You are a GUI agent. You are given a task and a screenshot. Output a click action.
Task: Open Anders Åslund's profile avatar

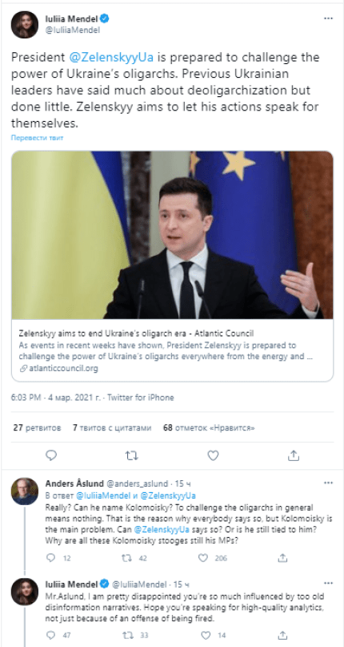coord(25,491)
